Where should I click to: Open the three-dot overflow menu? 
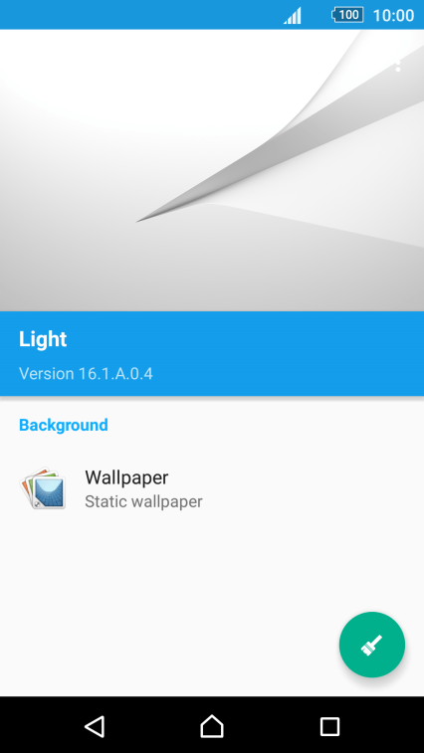pos(398,66)
